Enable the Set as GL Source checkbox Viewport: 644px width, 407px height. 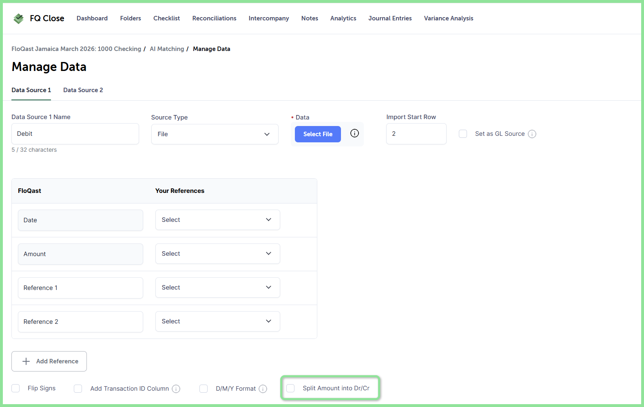tap(463, 134)
